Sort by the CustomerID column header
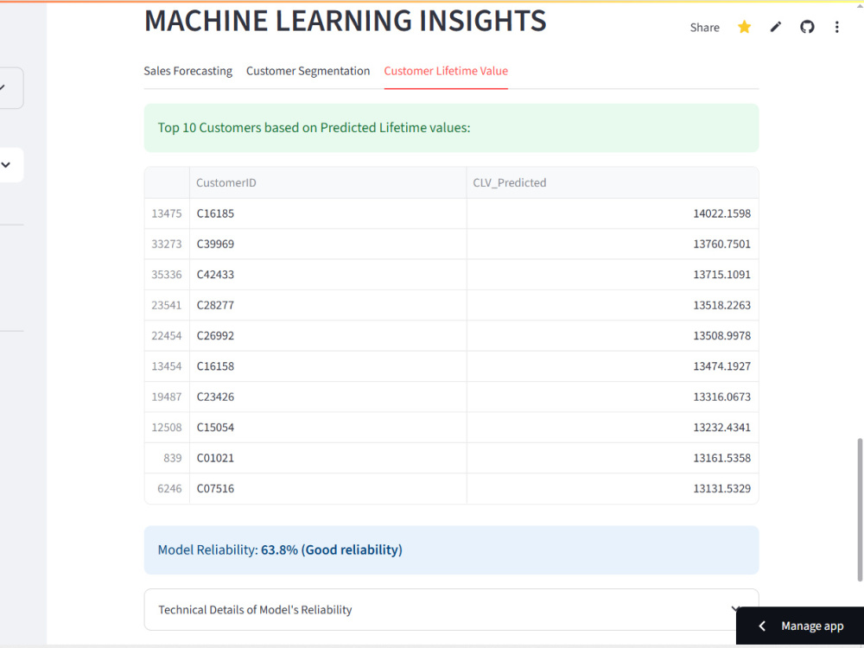The height and width of the screenshot is (648, 864). 327,183
